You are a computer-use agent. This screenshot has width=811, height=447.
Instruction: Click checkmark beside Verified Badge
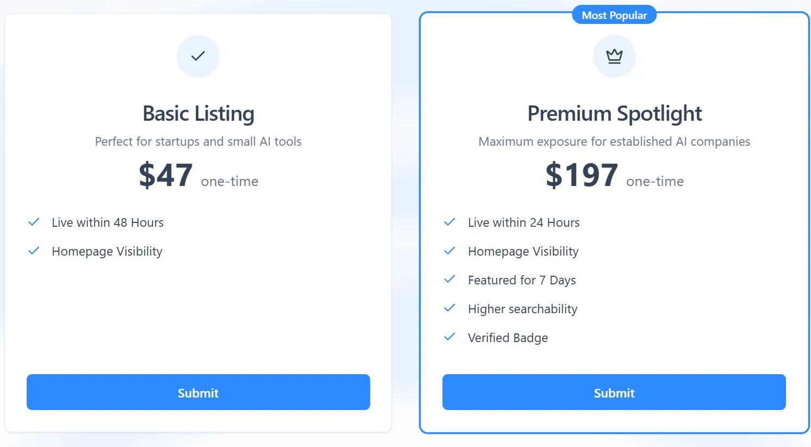(x=450, y=337)
